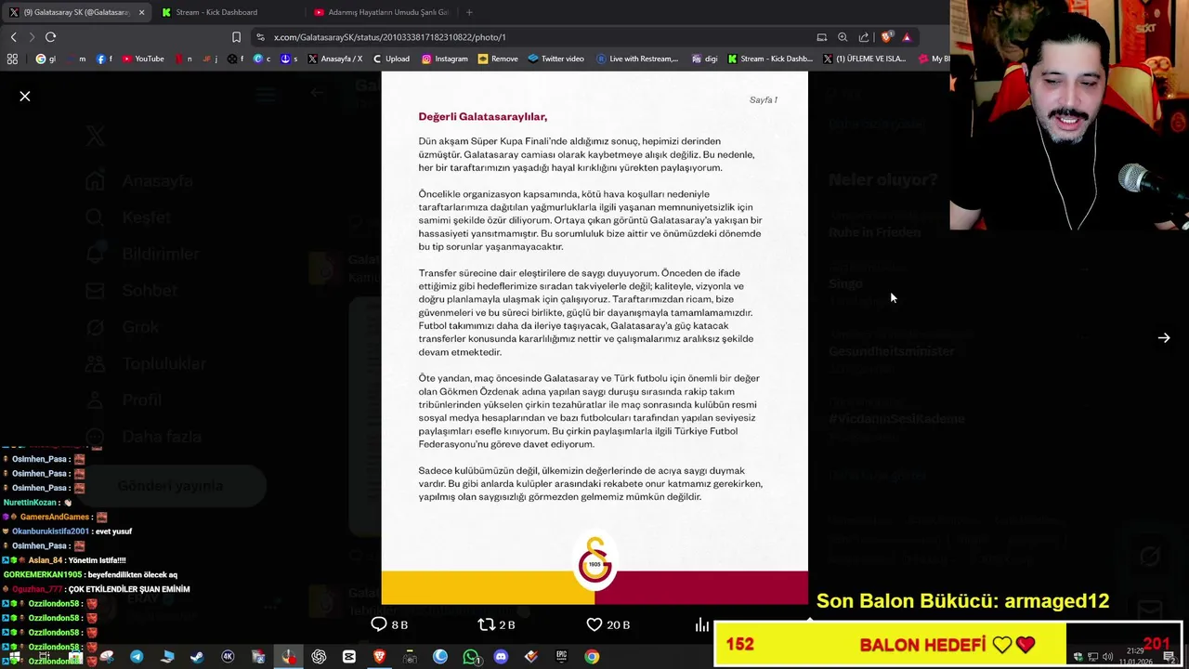Click the Galatasaray logo at statement bottom
Screen dimensions: 1189x669
click(594, 561)
